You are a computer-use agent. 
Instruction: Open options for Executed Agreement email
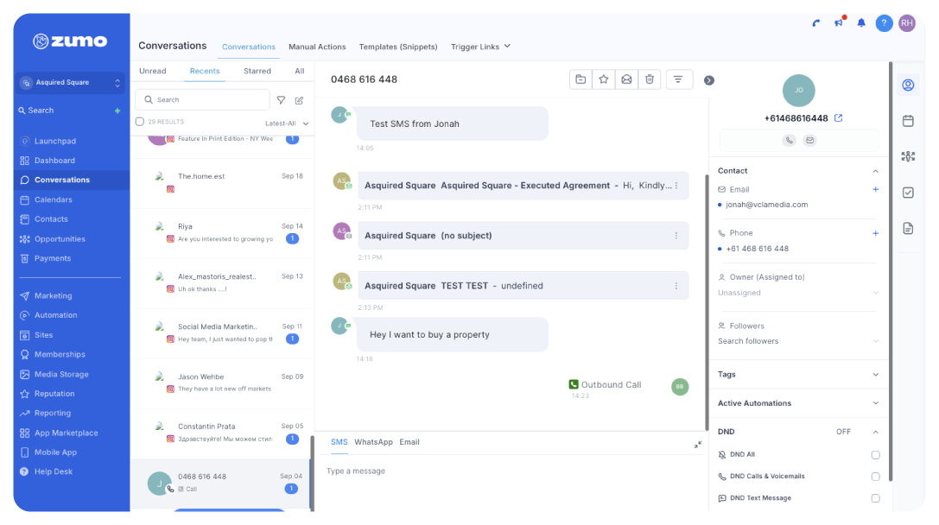coord(676,186)
